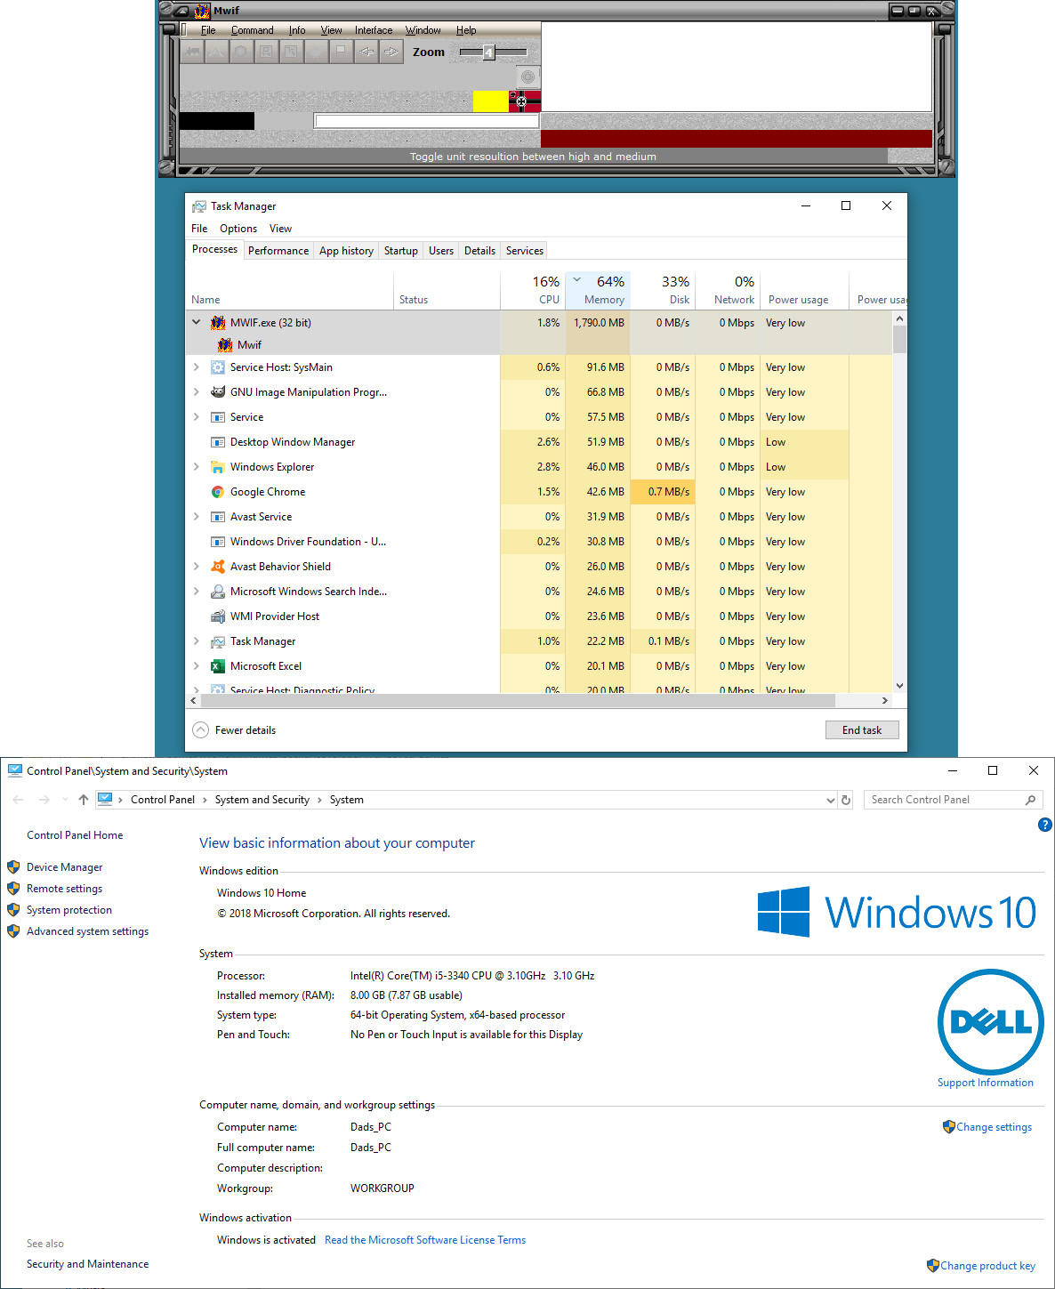
Task: Click Task Manager vertical scrollbar down arrow
Action: (899, 686)
